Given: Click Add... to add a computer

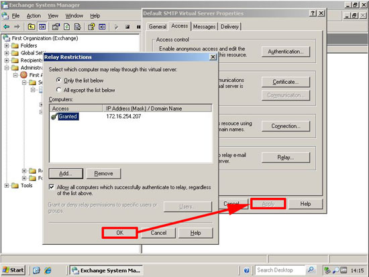Looking at the screenshot, I should (x=66, y=174).
